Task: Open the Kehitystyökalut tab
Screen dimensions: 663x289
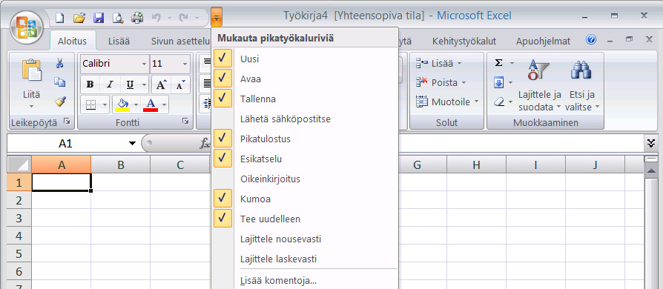Action: 464,41
